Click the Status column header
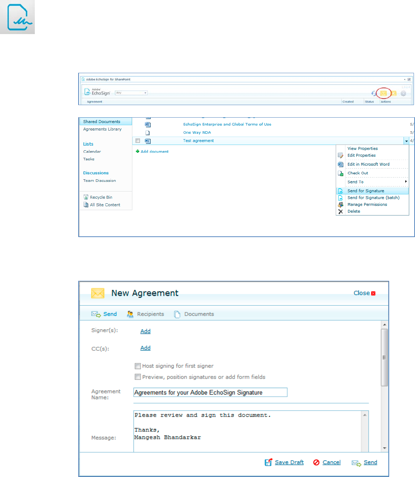The width and height of the screenshot is (415, 477). click(x=369, y=102)
